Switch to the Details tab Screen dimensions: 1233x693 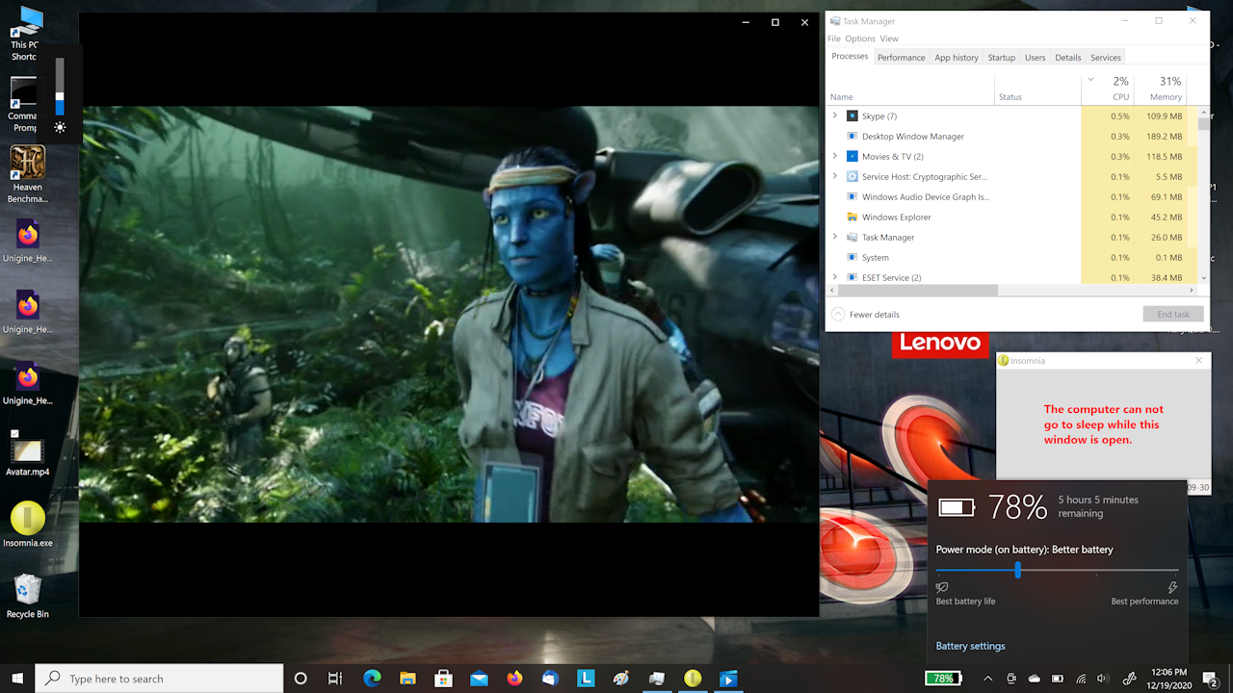[1068, 58]
